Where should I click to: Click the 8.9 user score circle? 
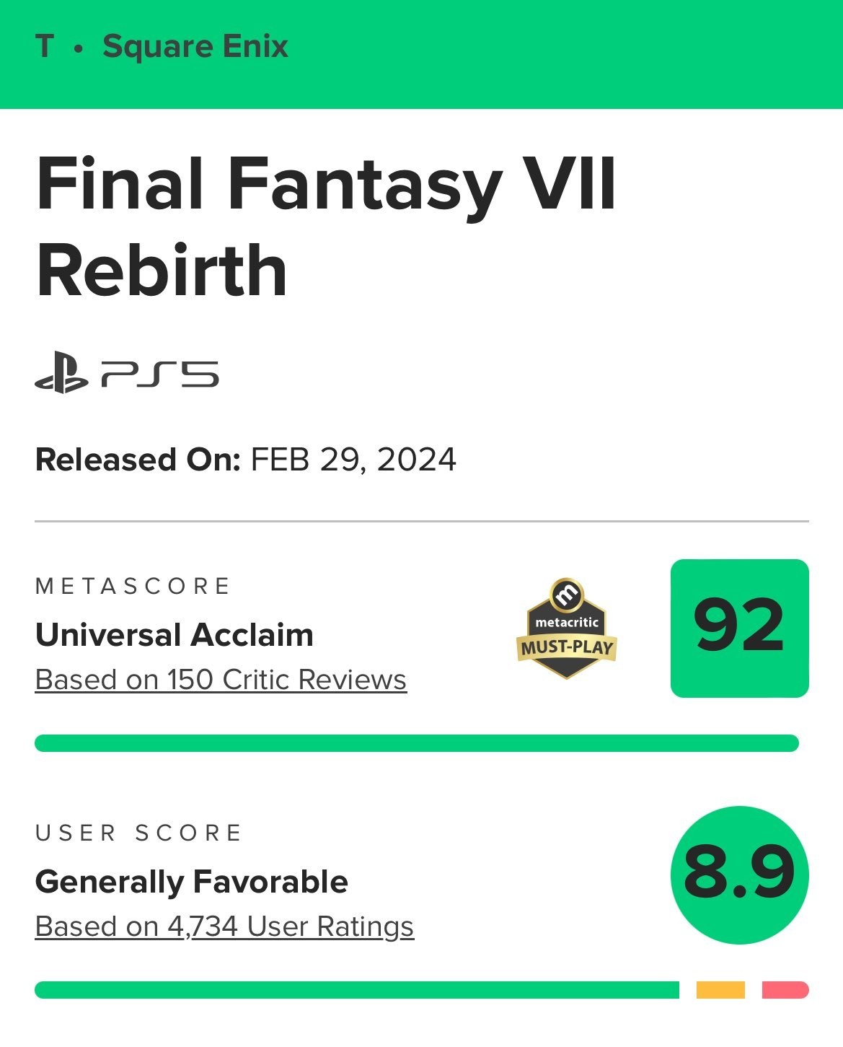coord(740,875)
